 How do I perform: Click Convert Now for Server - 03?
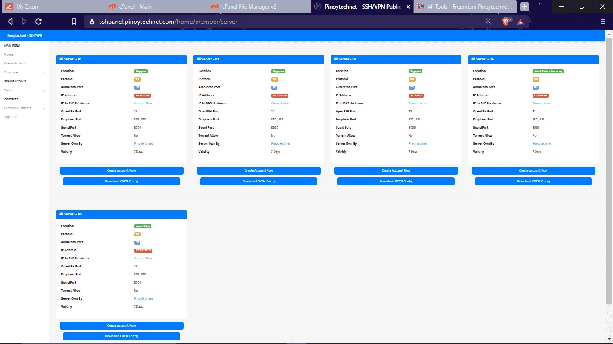(x=417, y=103)
